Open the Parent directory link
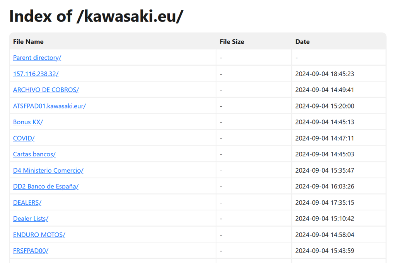The image size is (396, 263). point(37,58)
